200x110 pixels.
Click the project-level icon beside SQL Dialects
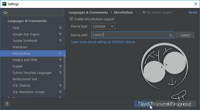click(60, 85)
